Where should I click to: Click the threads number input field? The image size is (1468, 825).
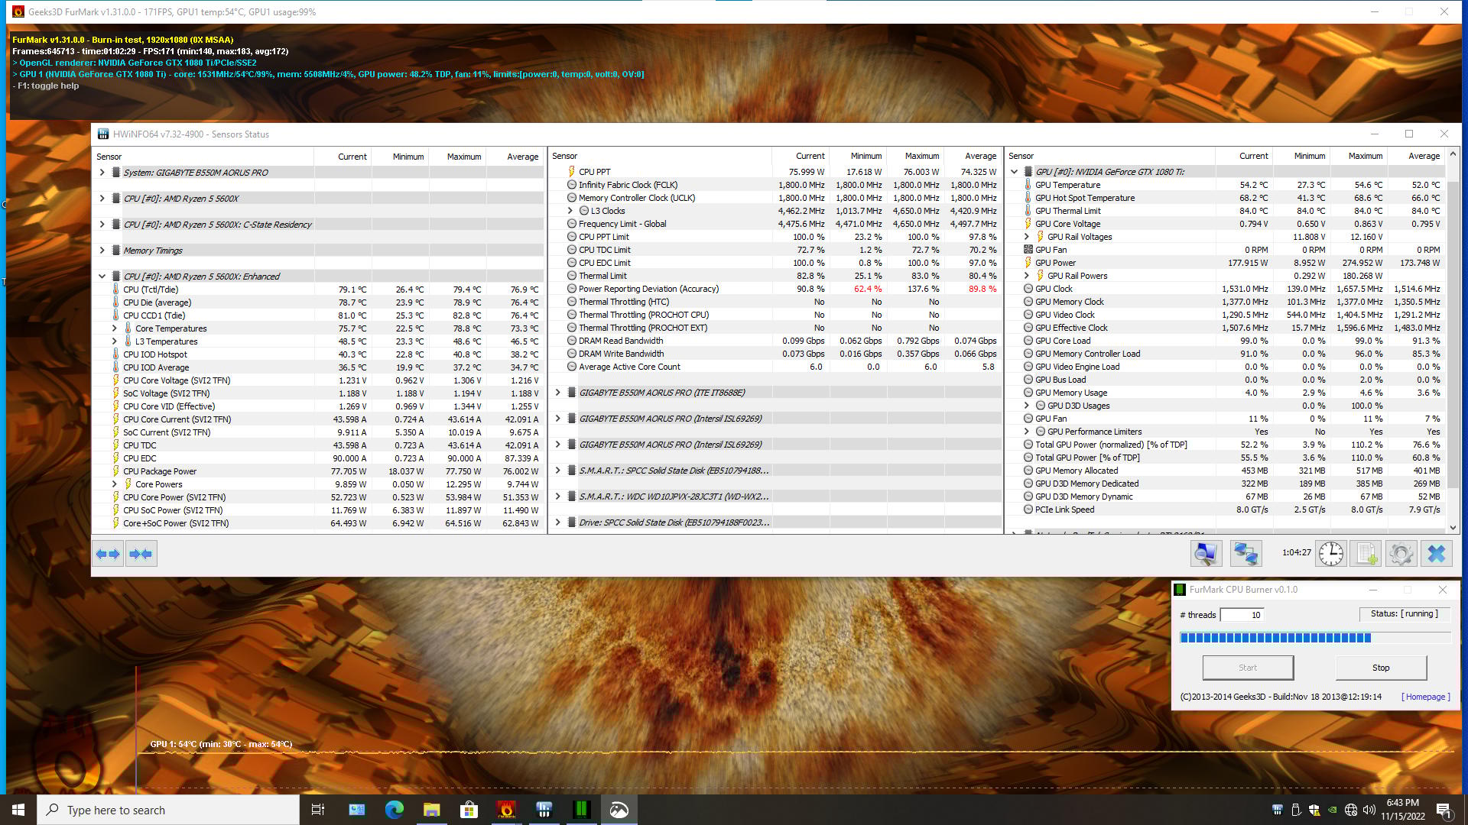1242,615
